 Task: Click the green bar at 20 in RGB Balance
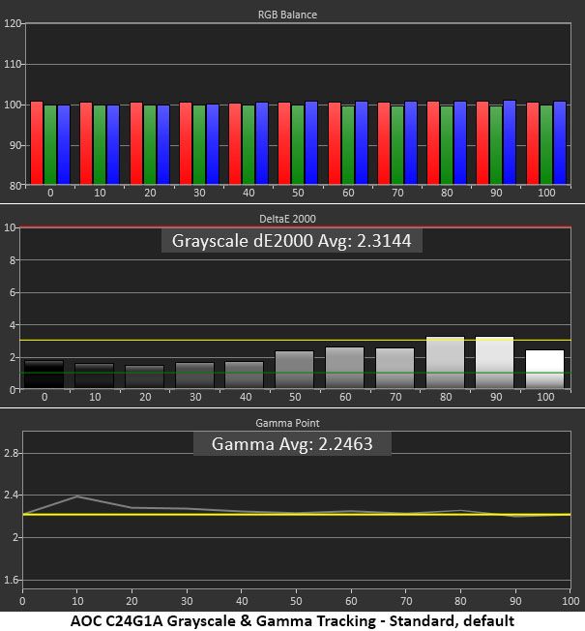point(150,145)
